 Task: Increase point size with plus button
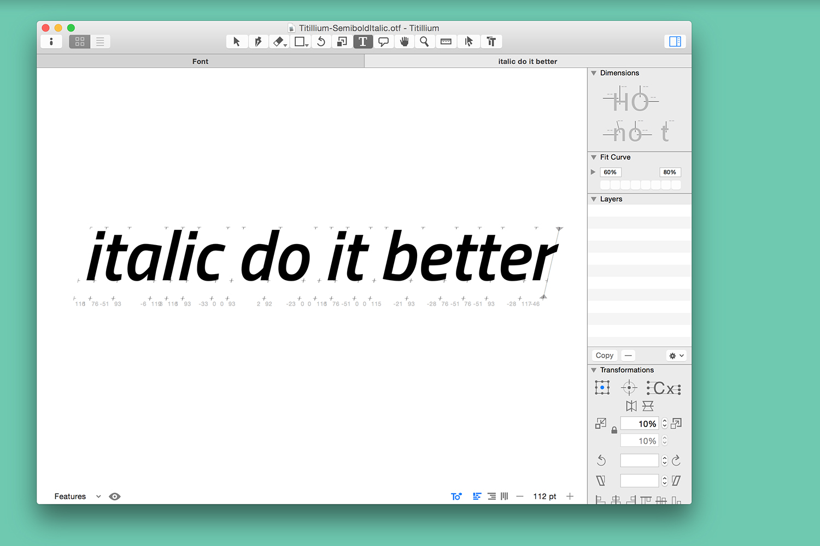(x=570, y=496)
